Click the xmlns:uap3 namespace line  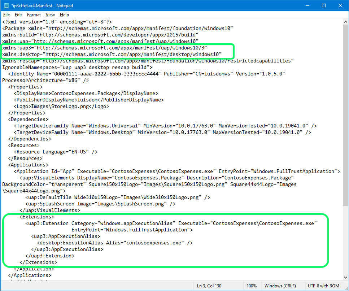pyautogui.click(x=105, y=48)
